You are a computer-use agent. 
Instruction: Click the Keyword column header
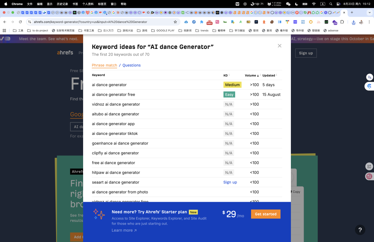98,75
